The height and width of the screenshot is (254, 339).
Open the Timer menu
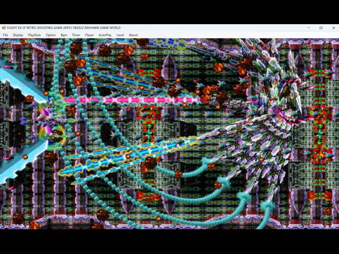[x=76, y=35]
